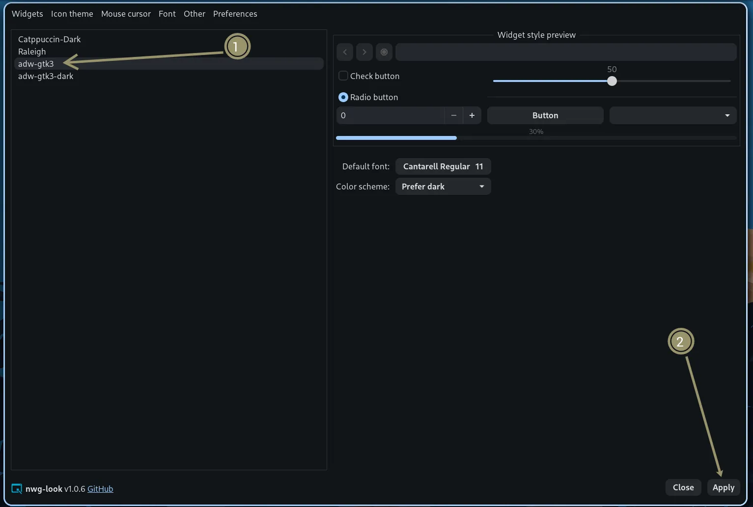Go to the Preferences tab
The width and height of the screenshot is (753, 507).
(235, 14)
